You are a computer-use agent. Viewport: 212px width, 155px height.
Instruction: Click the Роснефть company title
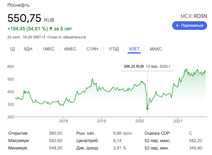click(18, 5)
